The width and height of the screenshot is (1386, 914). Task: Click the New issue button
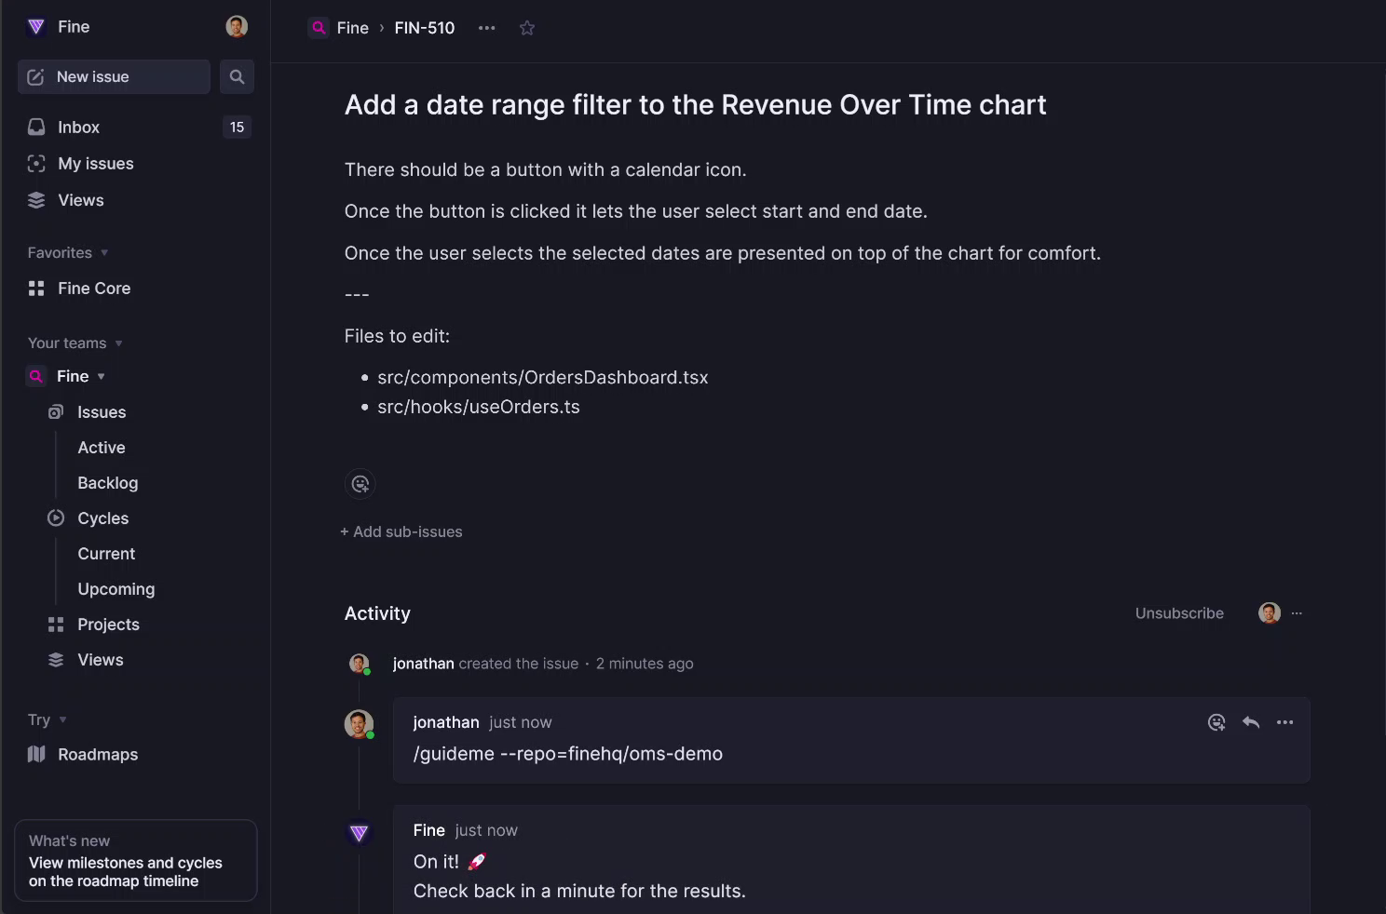(x=114, y=77)
